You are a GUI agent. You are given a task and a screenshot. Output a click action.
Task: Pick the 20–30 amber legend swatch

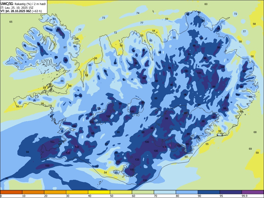(55, 192)
